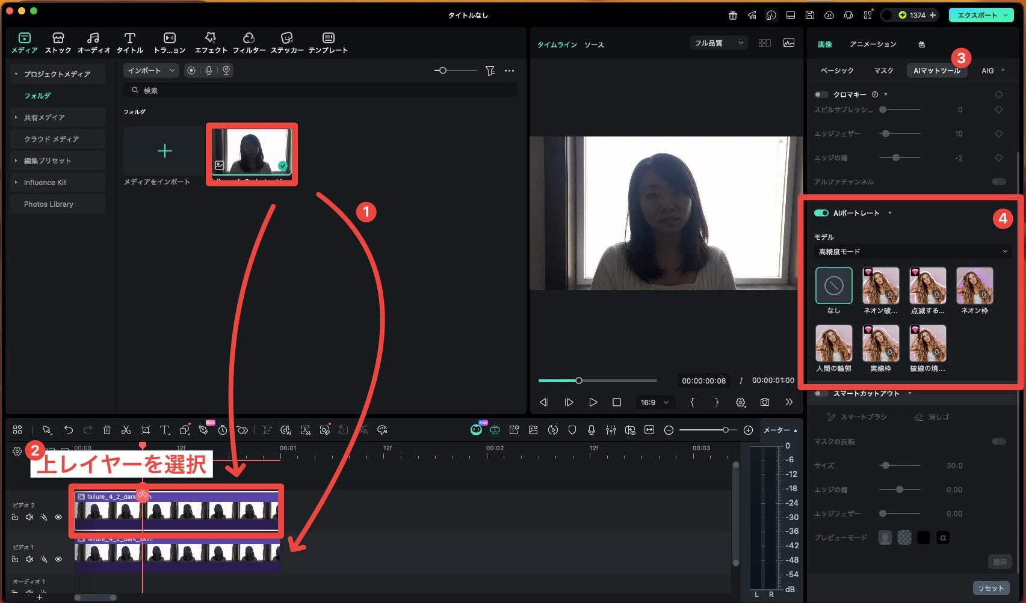Enable the Smart Cutout toggle
This screenshot has width=1026, height=603.
point(821,393)
